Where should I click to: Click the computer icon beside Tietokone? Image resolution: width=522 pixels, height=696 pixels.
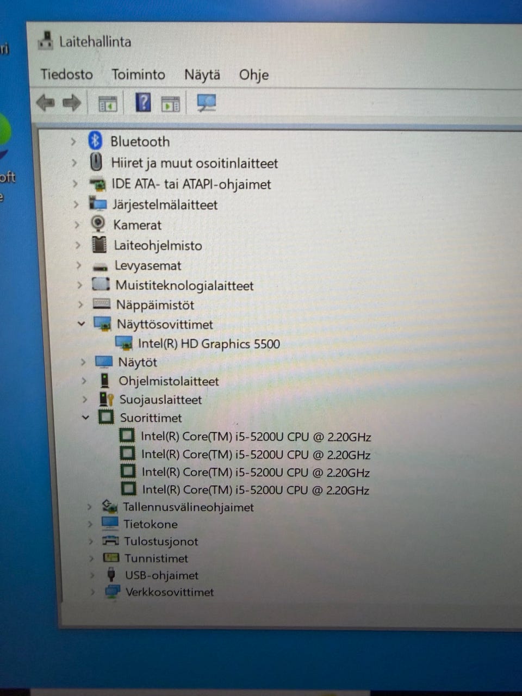pyautogui.click(x=110, y=523)
